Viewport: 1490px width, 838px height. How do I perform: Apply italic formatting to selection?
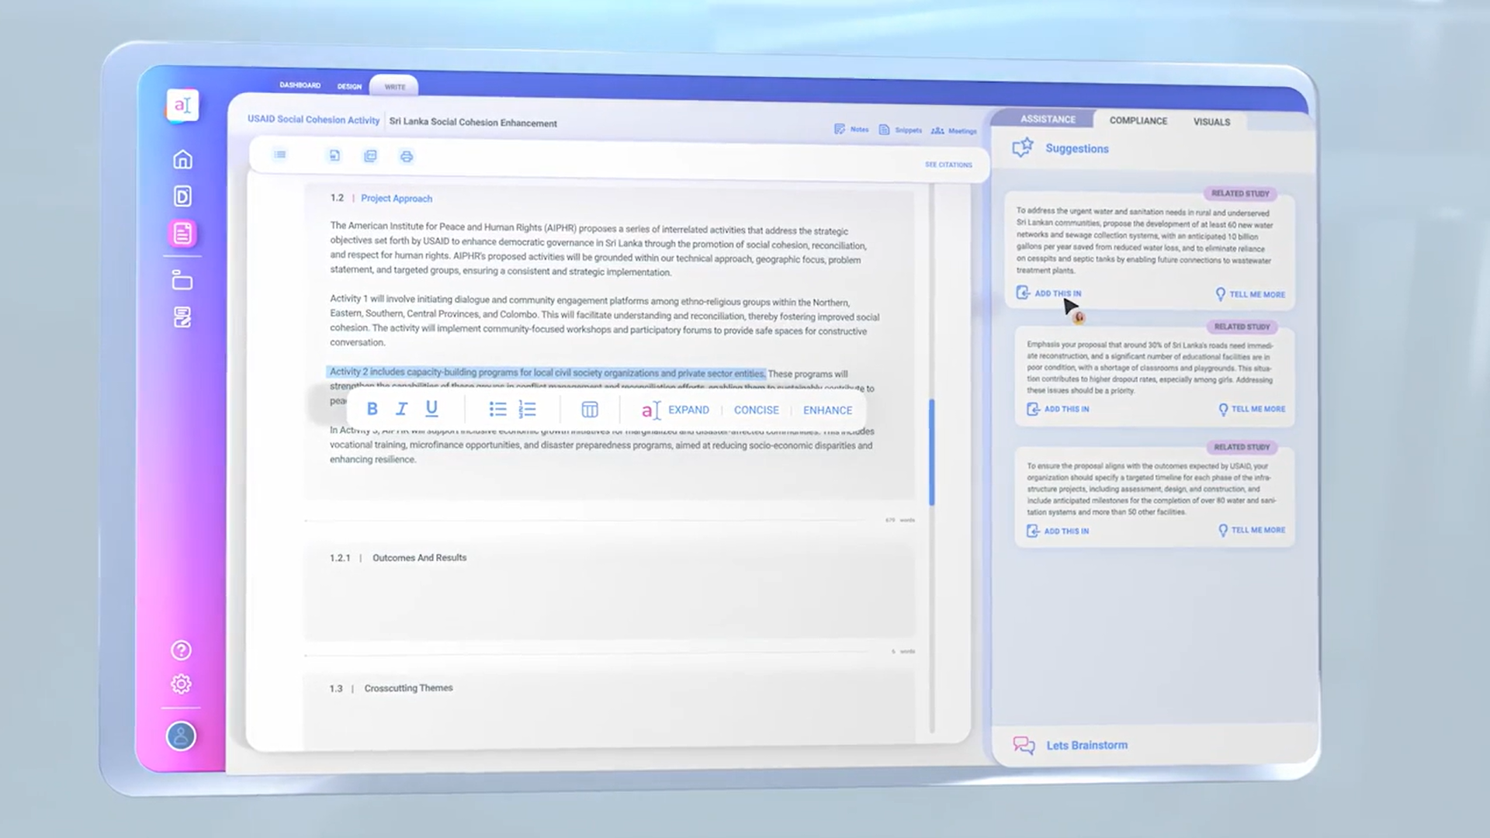(401, 409)
